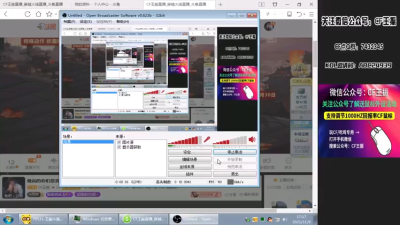The image size is (400, 225).
Task: Switch to Untitled OBS taskbar item
Action: (x=194, y=219)
